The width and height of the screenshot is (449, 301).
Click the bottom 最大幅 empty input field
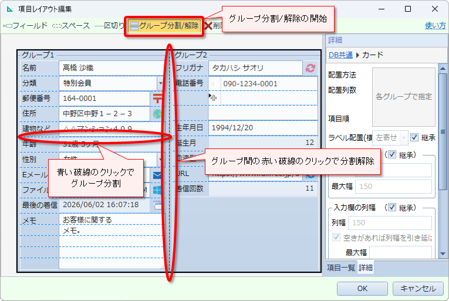pos(400,253)
